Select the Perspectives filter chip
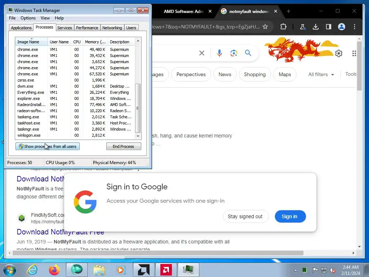Viewport: 369px width, 277px height. 191,74
